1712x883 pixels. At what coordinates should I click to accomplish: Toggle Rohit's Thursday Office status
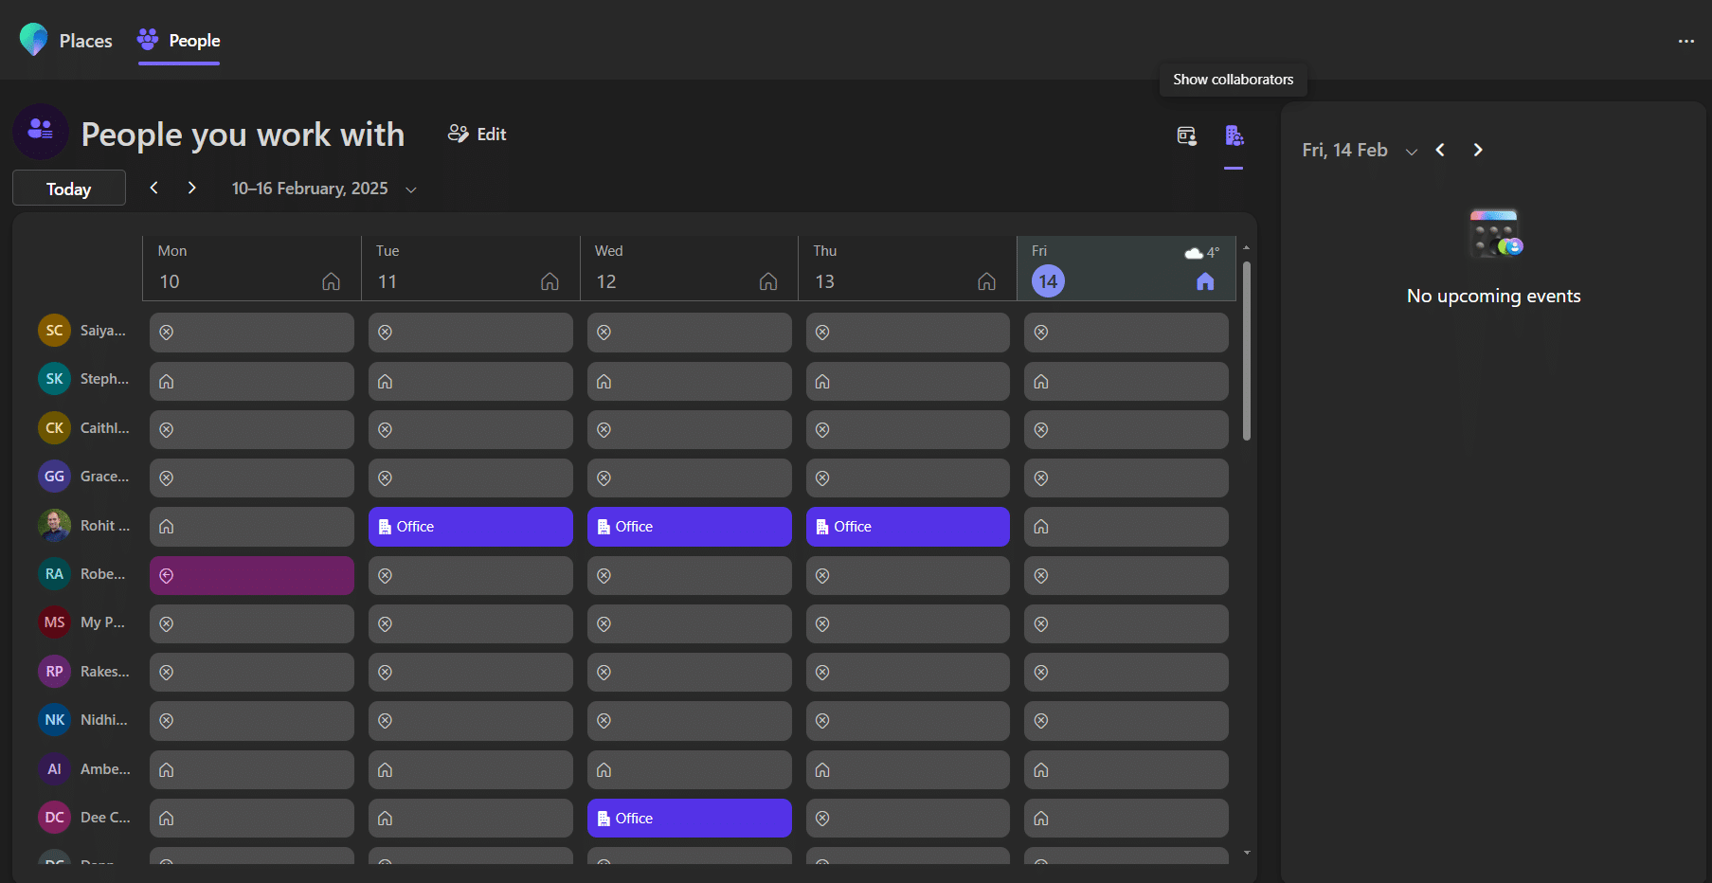coord(907,527)
